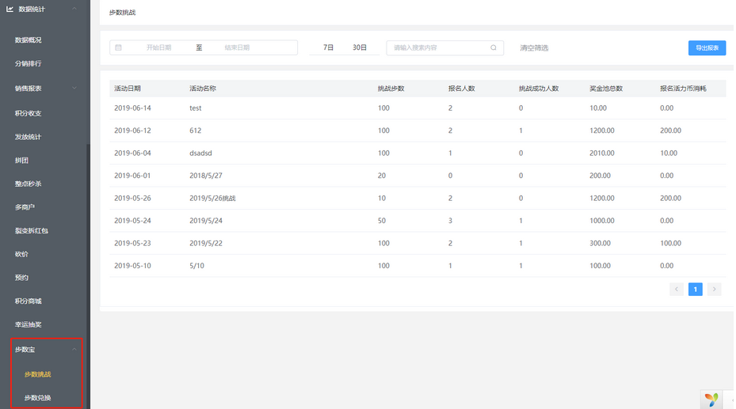
Task: Collapse the 步数宝 submenu
Action: [x=74, y=349]
